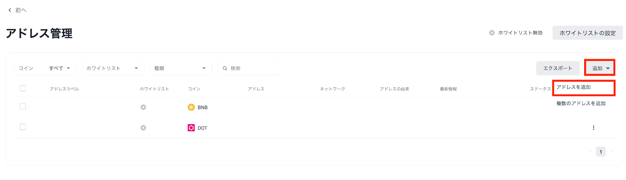The height and width of the screenshot is (180, 626).
Task: Check the BNB row checkbox
Action: [x=23, y=107]
